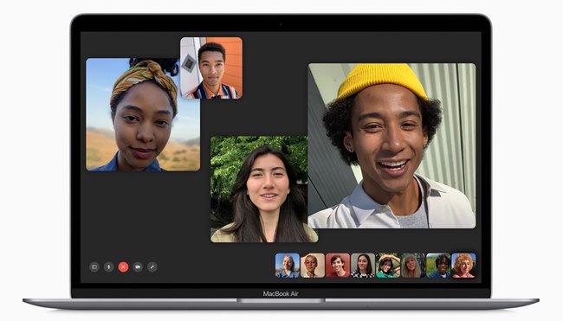This screenshot has width=563, height=321.
Task: Show the FaceTime sidebar panel
Action: [94, 266]
